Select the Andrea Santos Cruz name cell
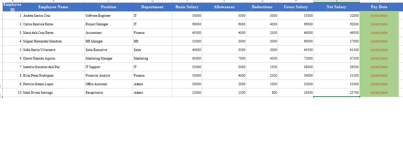Screen dimensions: 403x154 coord(53,16)
